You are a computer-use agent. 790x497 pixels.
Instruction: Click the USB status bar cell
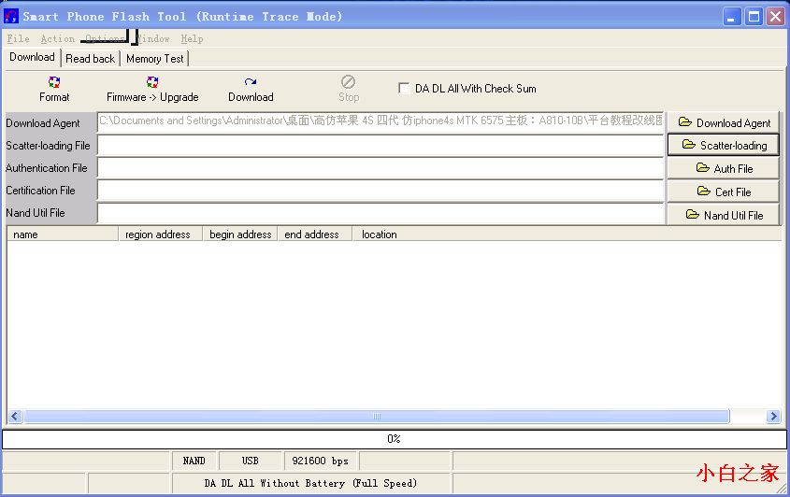coord(250,461)
